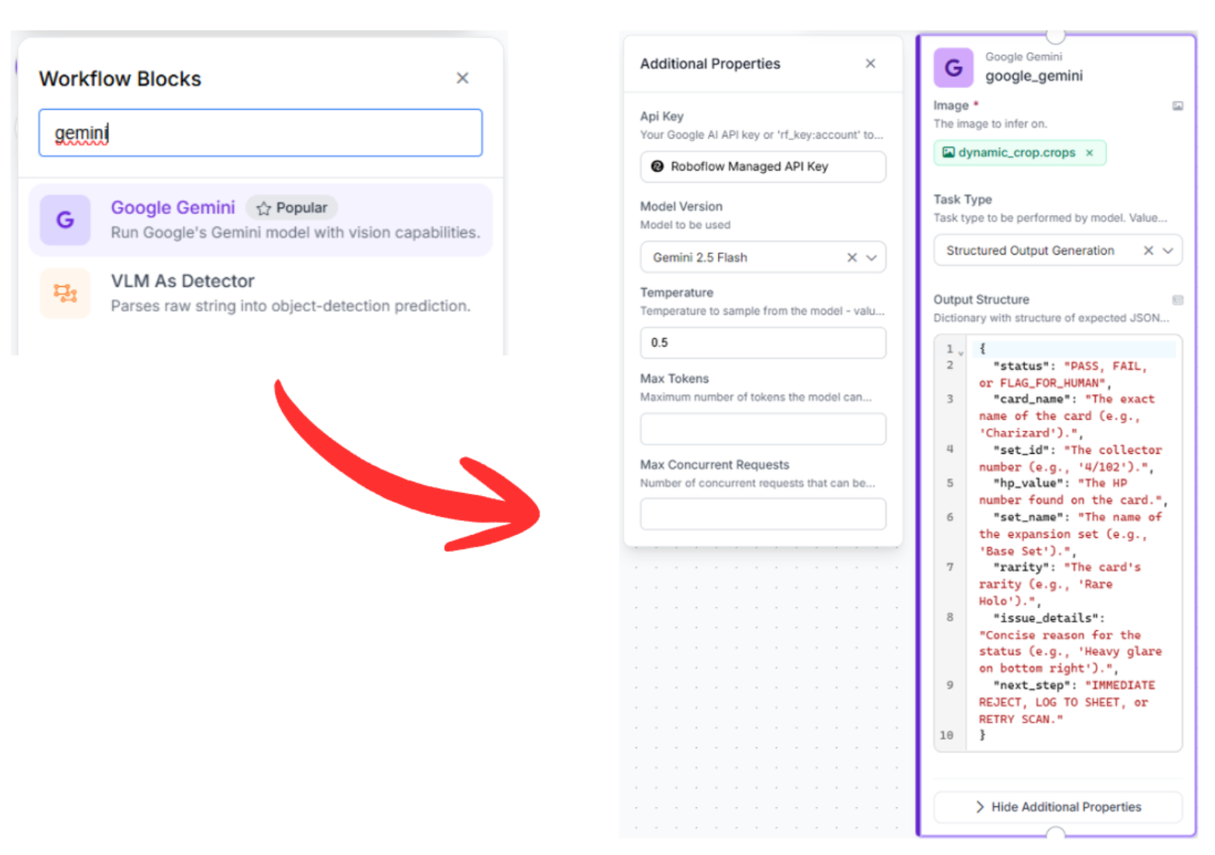The height and width of the screenshot is (855, 1215).
Task: Click the "issue_details" line in JSON editor
Action: tap(1071, 643)
